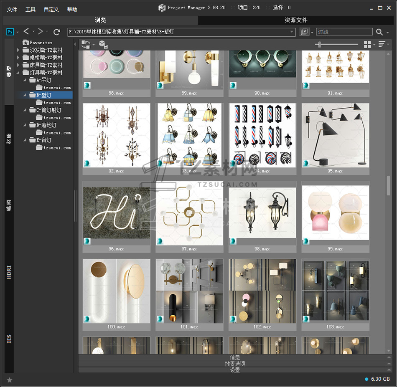Click the Photoshop icon in the toolbar
This screenshot has width=397, height=387.
tap(10, 32)
